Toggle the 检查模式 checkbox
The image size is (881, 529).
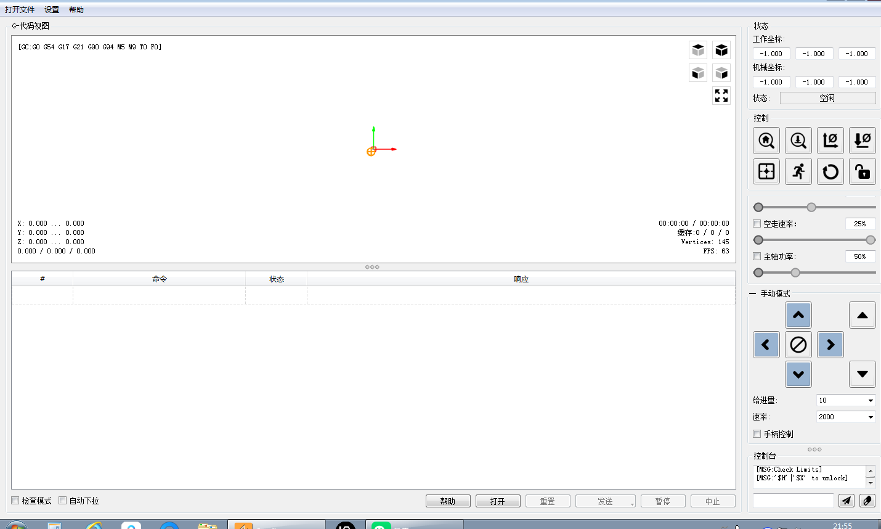(15, 501)
